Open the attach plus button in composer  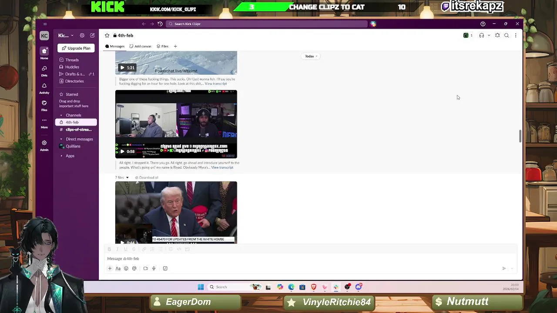pyautogui.click(x=110, y=268)
